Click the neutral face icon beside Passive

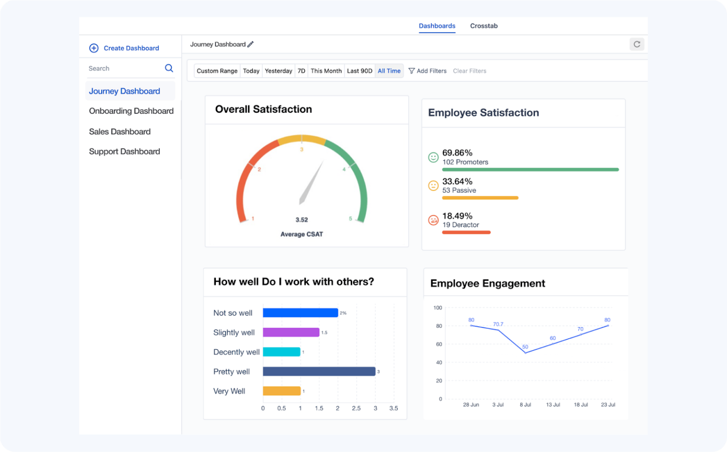(434, 186)
